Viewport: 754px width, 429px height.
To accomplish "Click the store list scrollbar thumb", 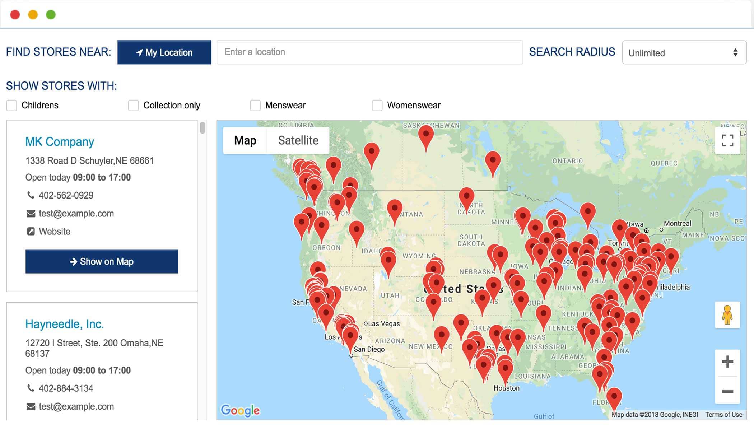I will [203, 128].
